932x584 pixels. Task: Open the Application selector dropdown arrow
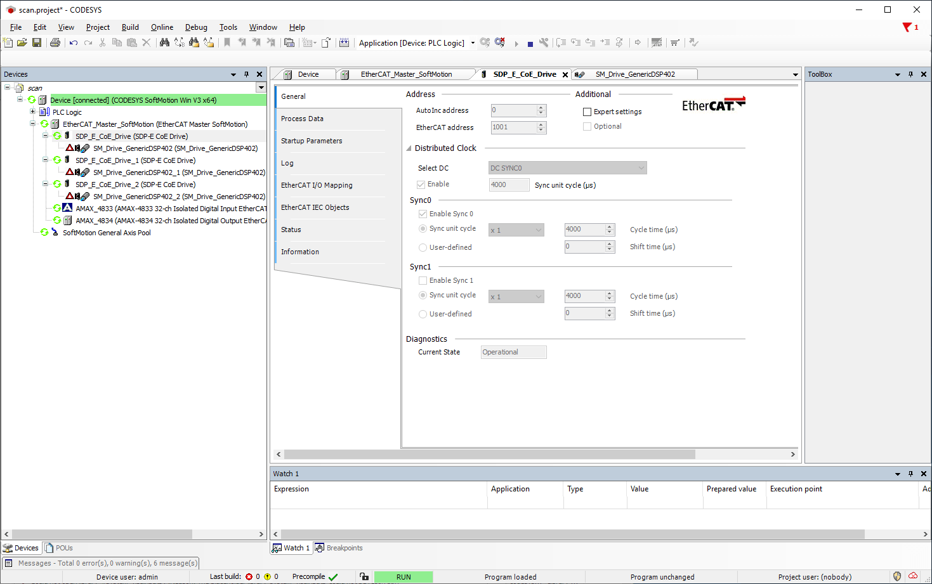pyautogui.click(x=473, y=43)
